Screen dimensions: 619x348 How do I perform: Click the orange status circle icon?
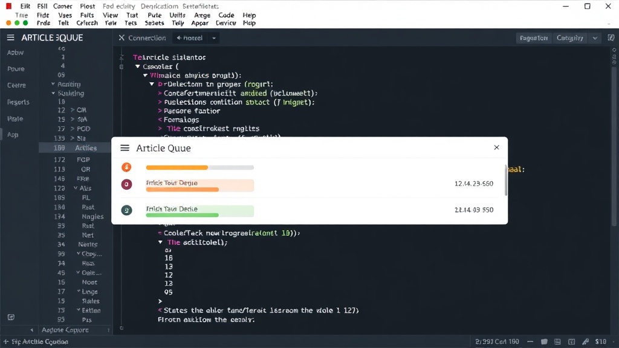click(x=126, y=167)
